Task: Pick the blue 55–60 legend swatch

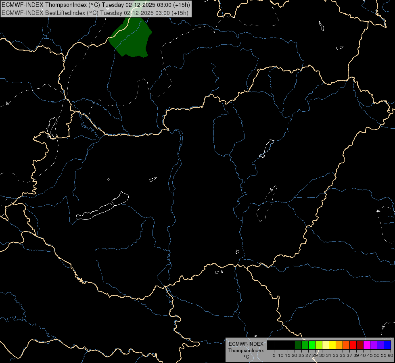Action: pyautogui.click(x=387, y=345)
